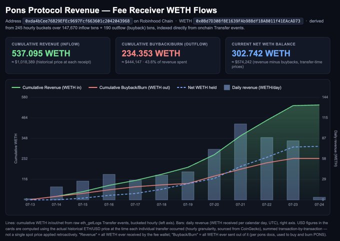340x241 pixels.
Task: Toggle the Cumulative Revenue (WETH in) legend
Action: click(46, 88)
